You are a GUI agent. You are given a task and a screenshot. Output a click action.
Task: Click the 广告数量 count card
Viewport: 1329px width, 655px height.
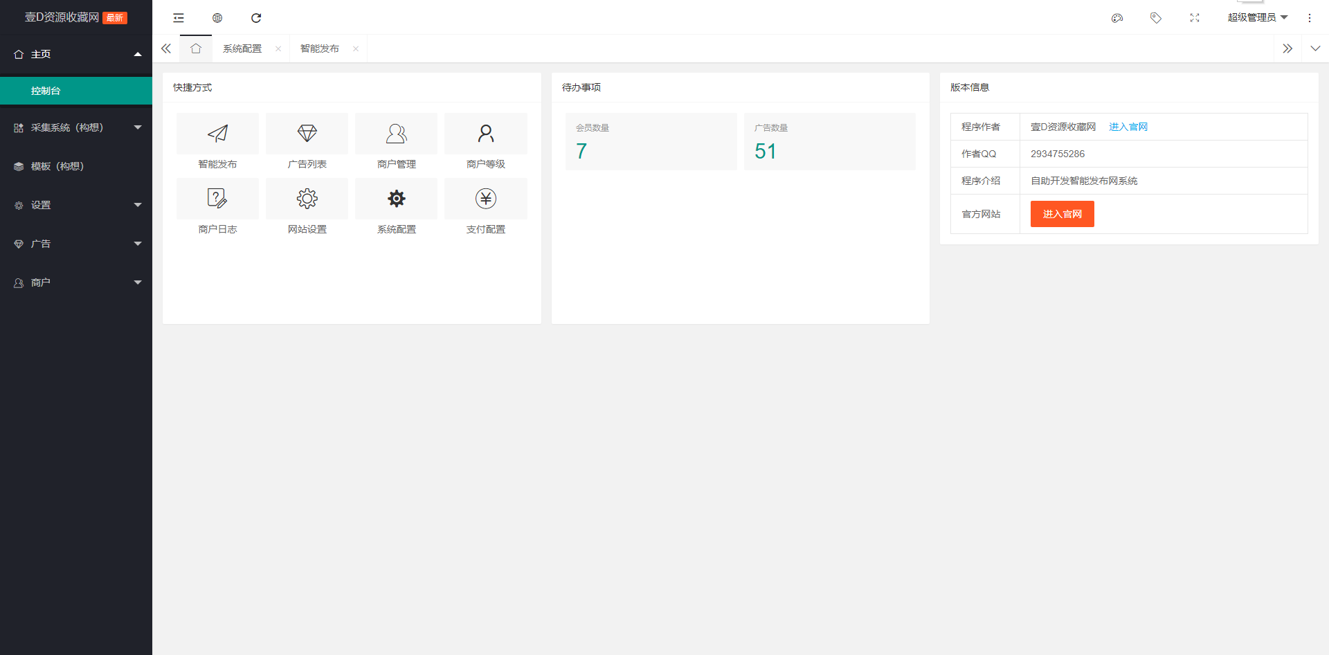click(829, 142)
